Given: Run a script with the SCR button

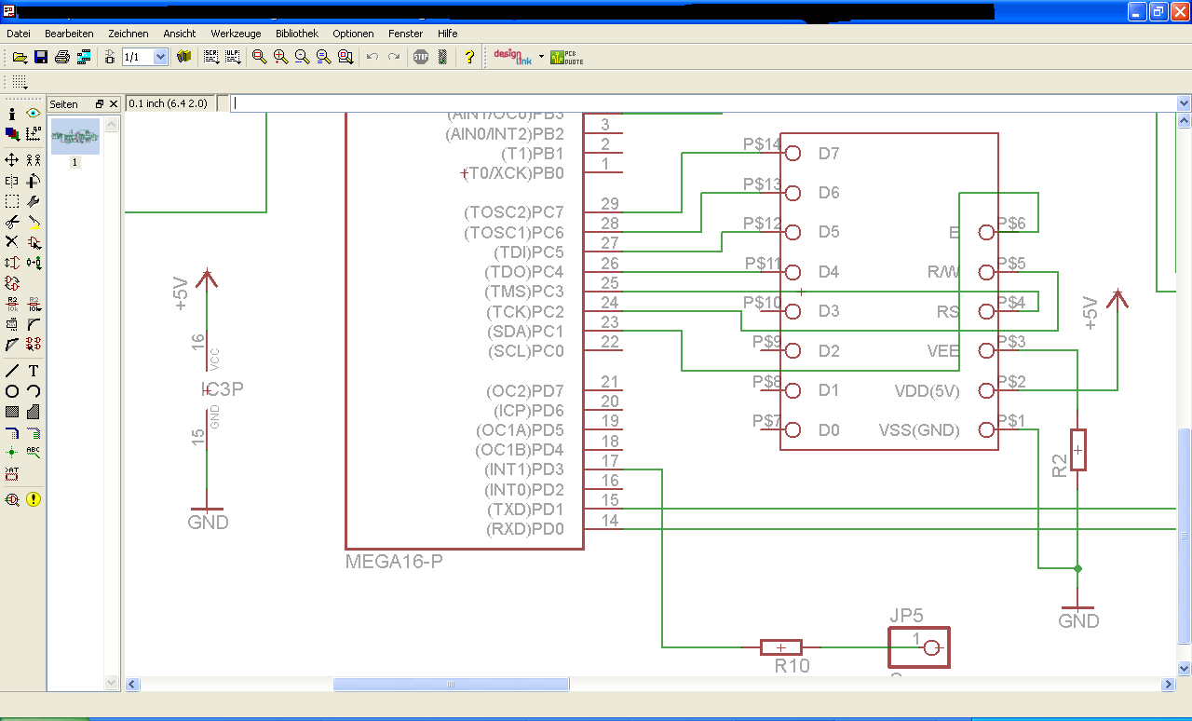Looking at the screenshot, I should [211, 57].
